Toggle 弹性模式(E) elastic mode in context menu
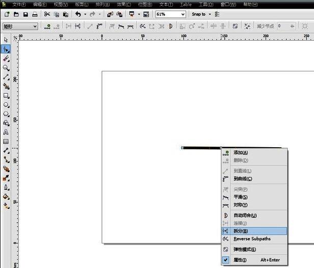The height and width of the screenshot is (268, 314). (245, 250)
